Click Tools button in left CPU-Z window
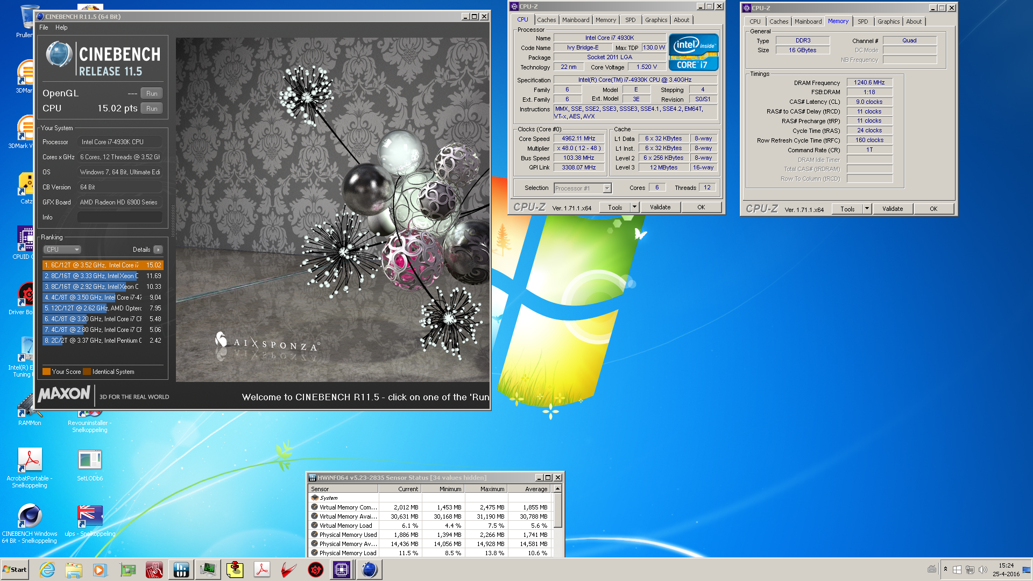This screenshot has width=1033, height=581. [615, 207]
